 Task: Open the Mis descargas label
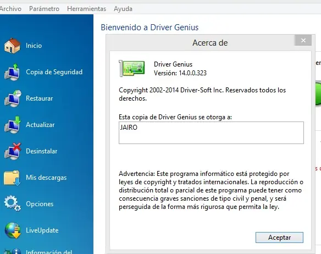pos(46,178)
